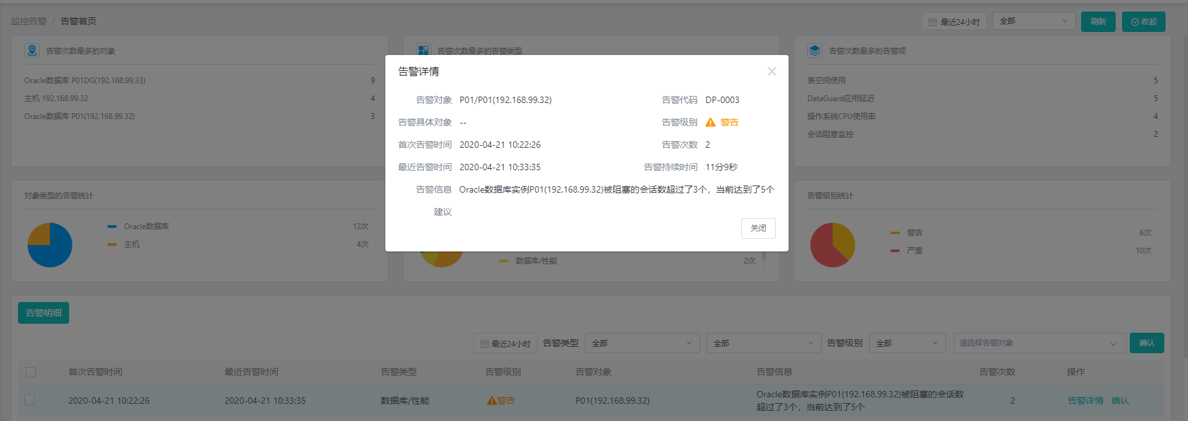The image size is (1188, 421).
Task: Click warning icon in the table alert row
Action: 492,401
